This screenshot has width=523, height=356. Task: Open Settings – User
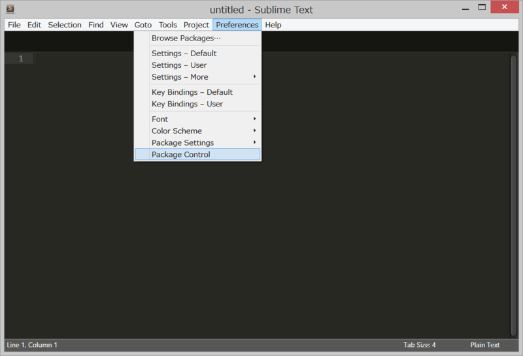[x=197, y=65]
